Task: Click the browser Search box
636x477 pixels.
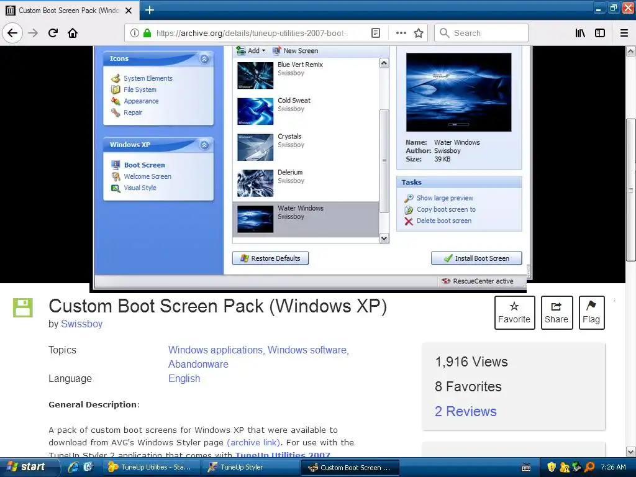Action: point(481,33)
